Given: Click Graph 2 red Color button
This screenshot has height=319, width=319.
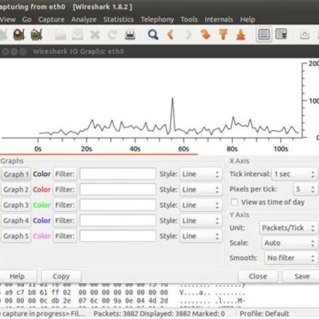Looking at the screenshot, I should click(x=42, y=189).
